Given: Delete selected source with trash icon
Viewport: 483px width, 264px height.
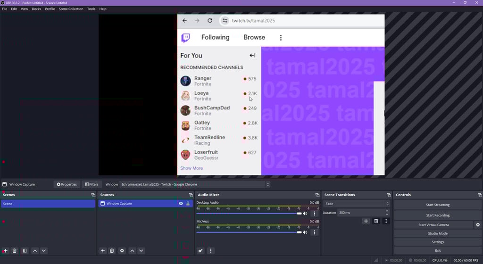Looking at the screenshot, I should point(112,251).
